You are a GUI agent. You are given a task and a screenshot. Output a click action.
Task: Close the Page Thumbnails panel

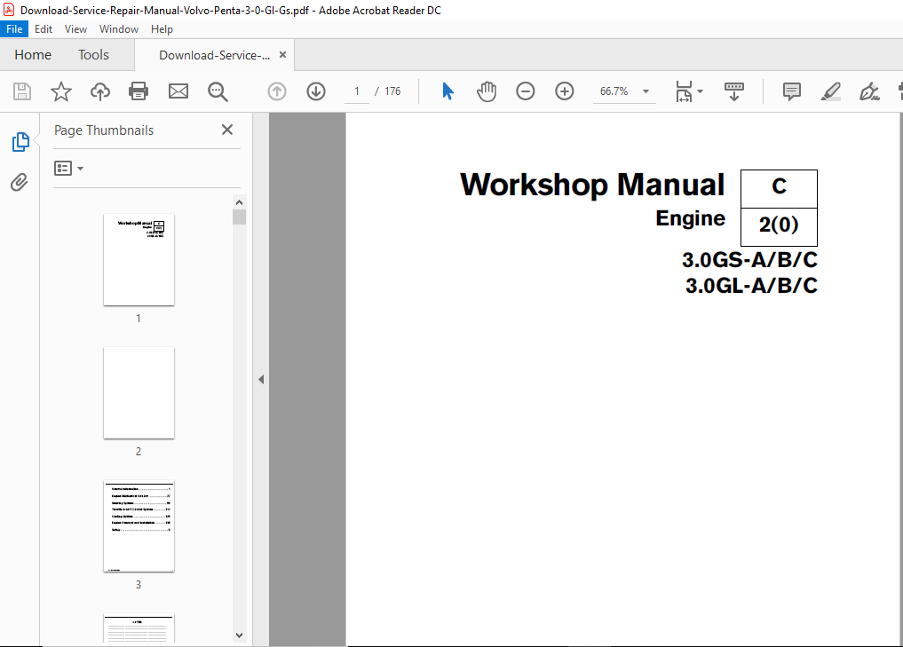point(227,130)
